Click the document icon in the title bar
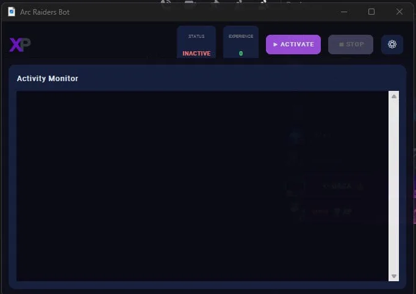416x294 pixels. coord(12,12)
